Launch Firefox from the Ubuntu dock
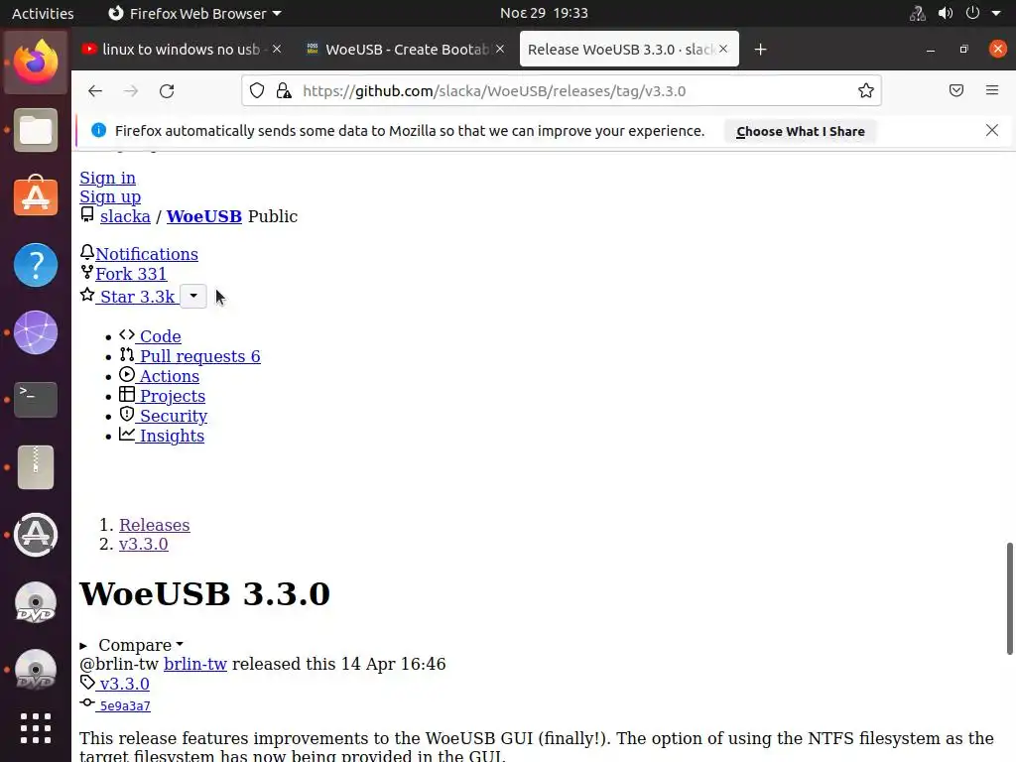The height and width of the screenshot is (762, 1016). 36,63
